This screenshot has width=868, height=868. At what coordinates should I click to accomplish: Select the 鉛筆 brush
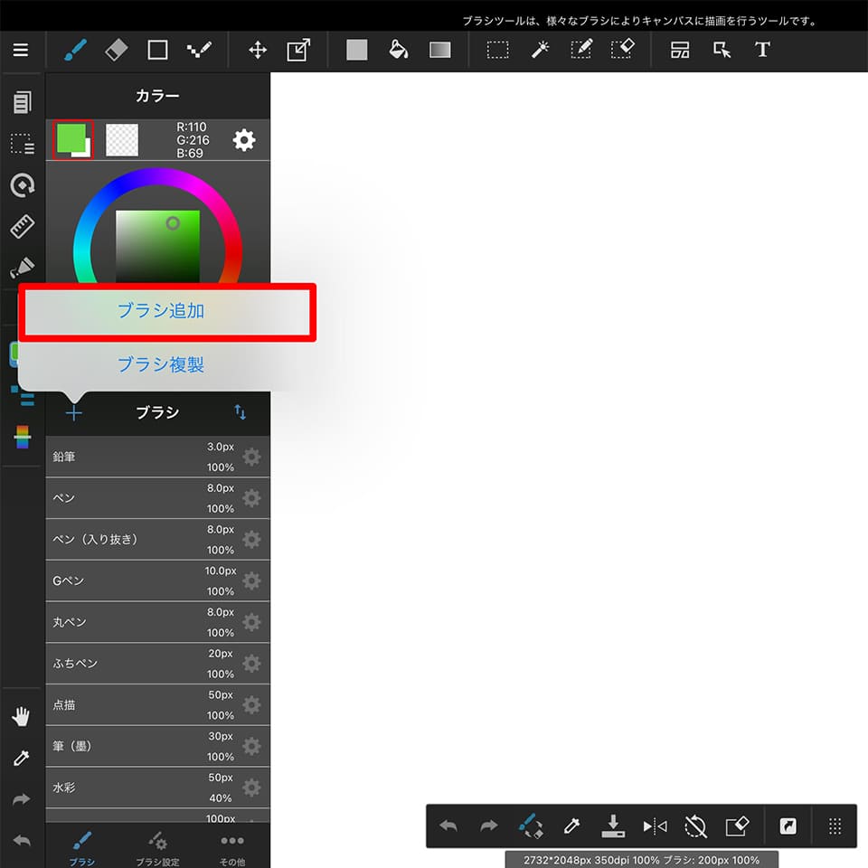[157, 457]
